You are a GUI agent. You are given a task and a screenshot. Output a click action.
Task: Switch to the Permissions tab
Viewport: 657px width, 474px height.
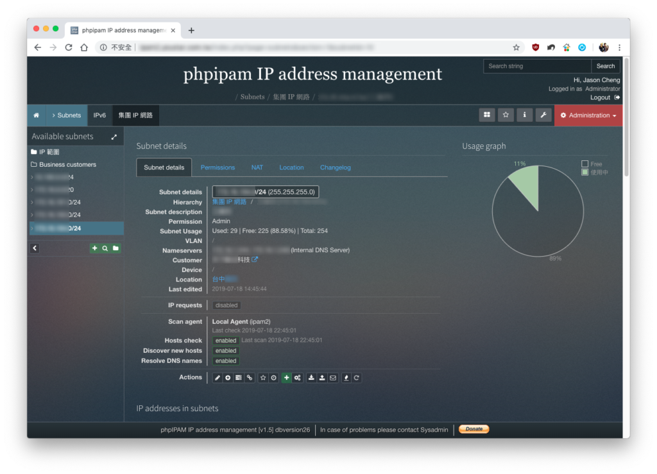click(218, 167)
